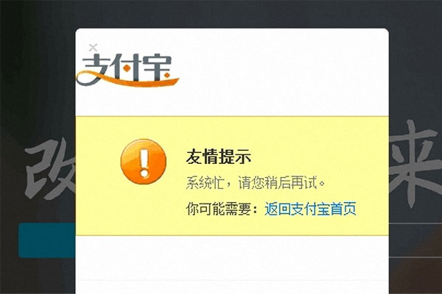Image resolution: width=442 pixels, height=294 pixels.
Task: Click the 支付宝 Alipay logo
Action: (x=127, y=70)
